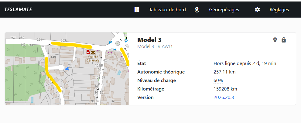Click the 159208 km mileage value

tap(225, 89)
